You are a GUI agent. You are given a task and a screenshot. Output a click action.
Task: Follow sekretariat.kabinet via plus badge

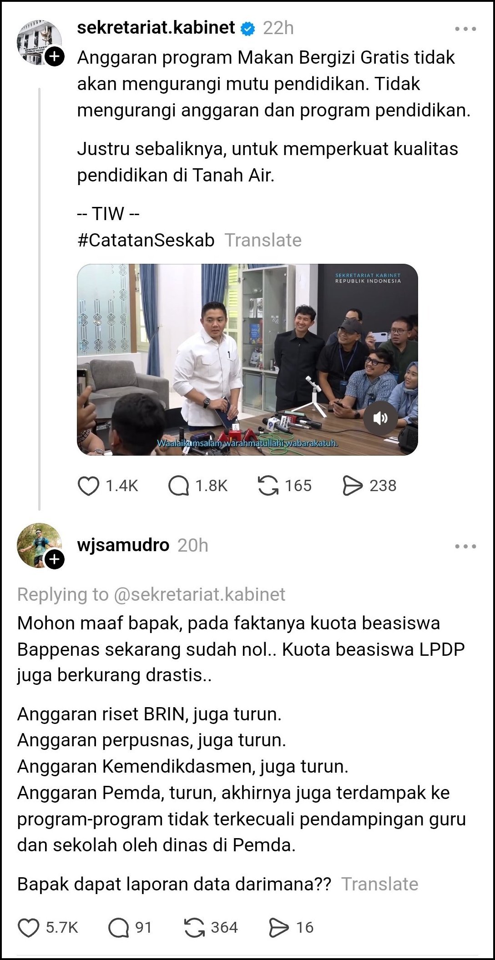tap(55, 57)
